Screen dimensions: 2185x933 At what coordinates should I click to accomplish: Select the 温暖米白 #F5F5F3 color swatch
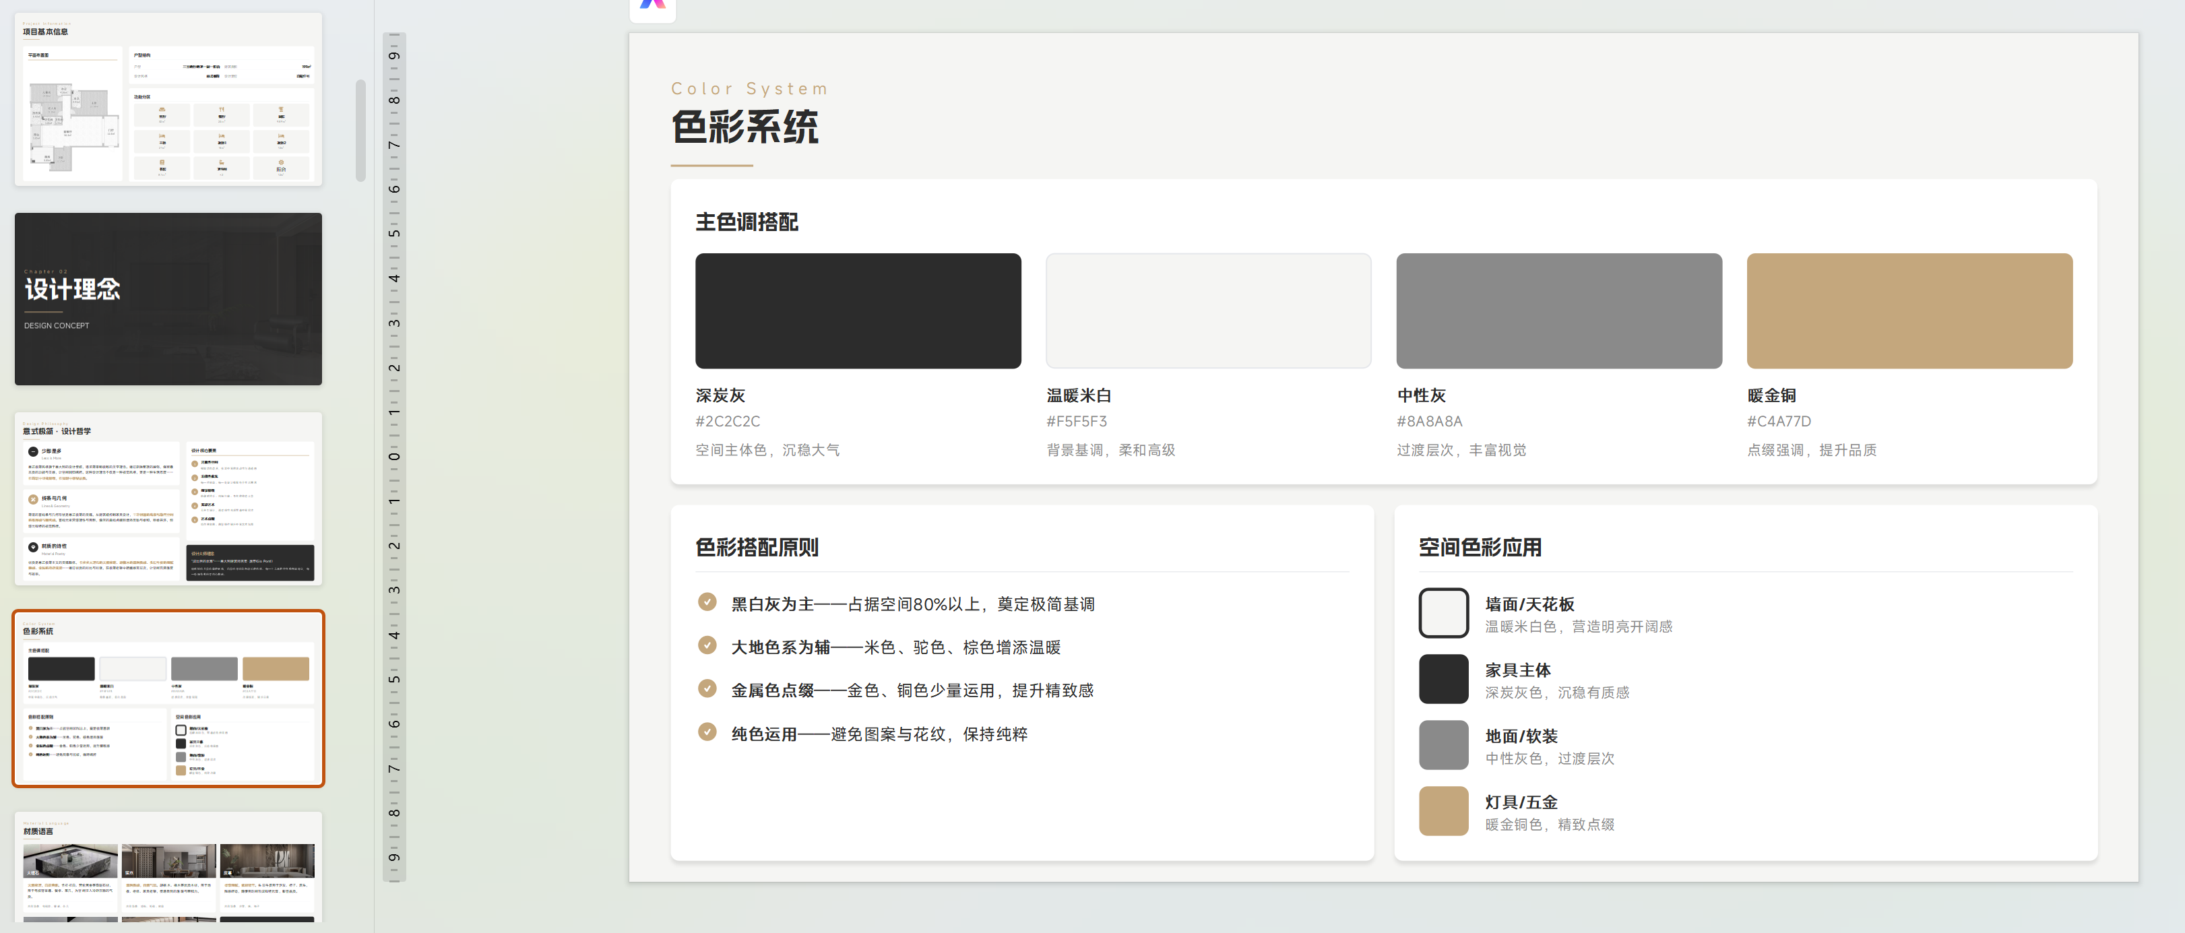(x=1208, y=311)
